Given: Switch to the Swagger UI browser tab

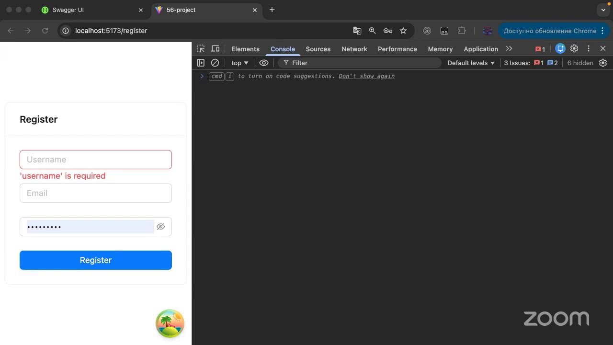Looking at the screenshot, I should (91, 10).
